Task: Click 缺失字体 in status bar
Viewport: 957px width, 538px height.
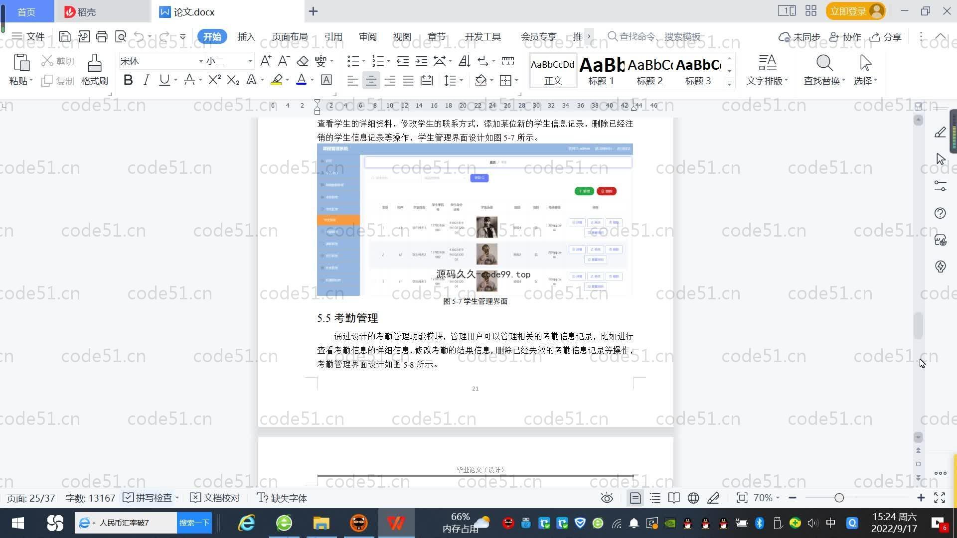Action: coord(282,498)
